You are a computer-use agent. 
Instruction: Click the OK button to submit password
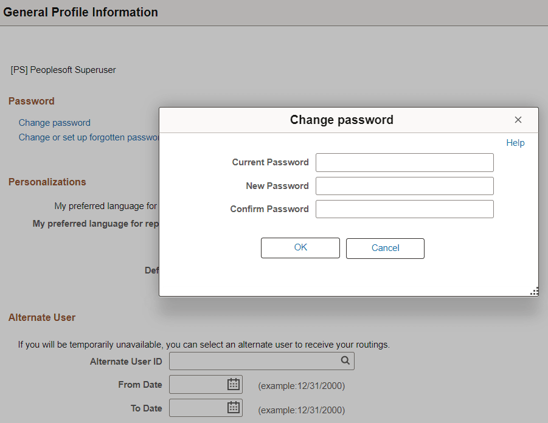point(300,247)
